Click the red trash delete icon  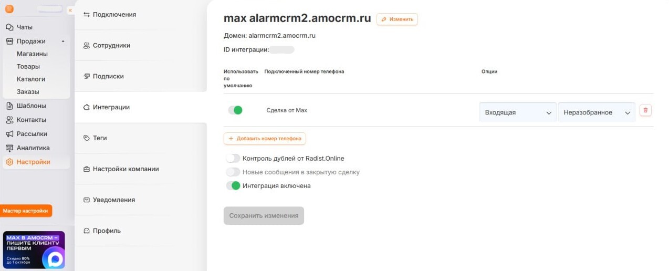pos(646,110)
